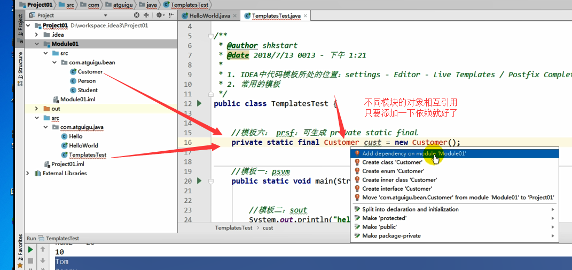572x270 pixels.
Task: Choose Create enum 'Customer'
Action: pyautogui.click(x=454, y=171)
